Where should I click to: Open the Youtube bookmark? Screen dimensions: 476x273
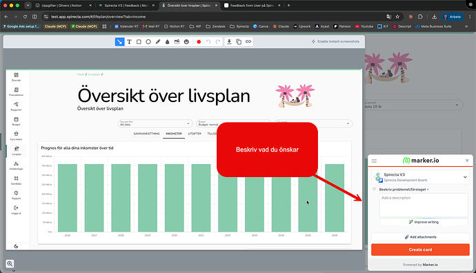click(364, 26)
